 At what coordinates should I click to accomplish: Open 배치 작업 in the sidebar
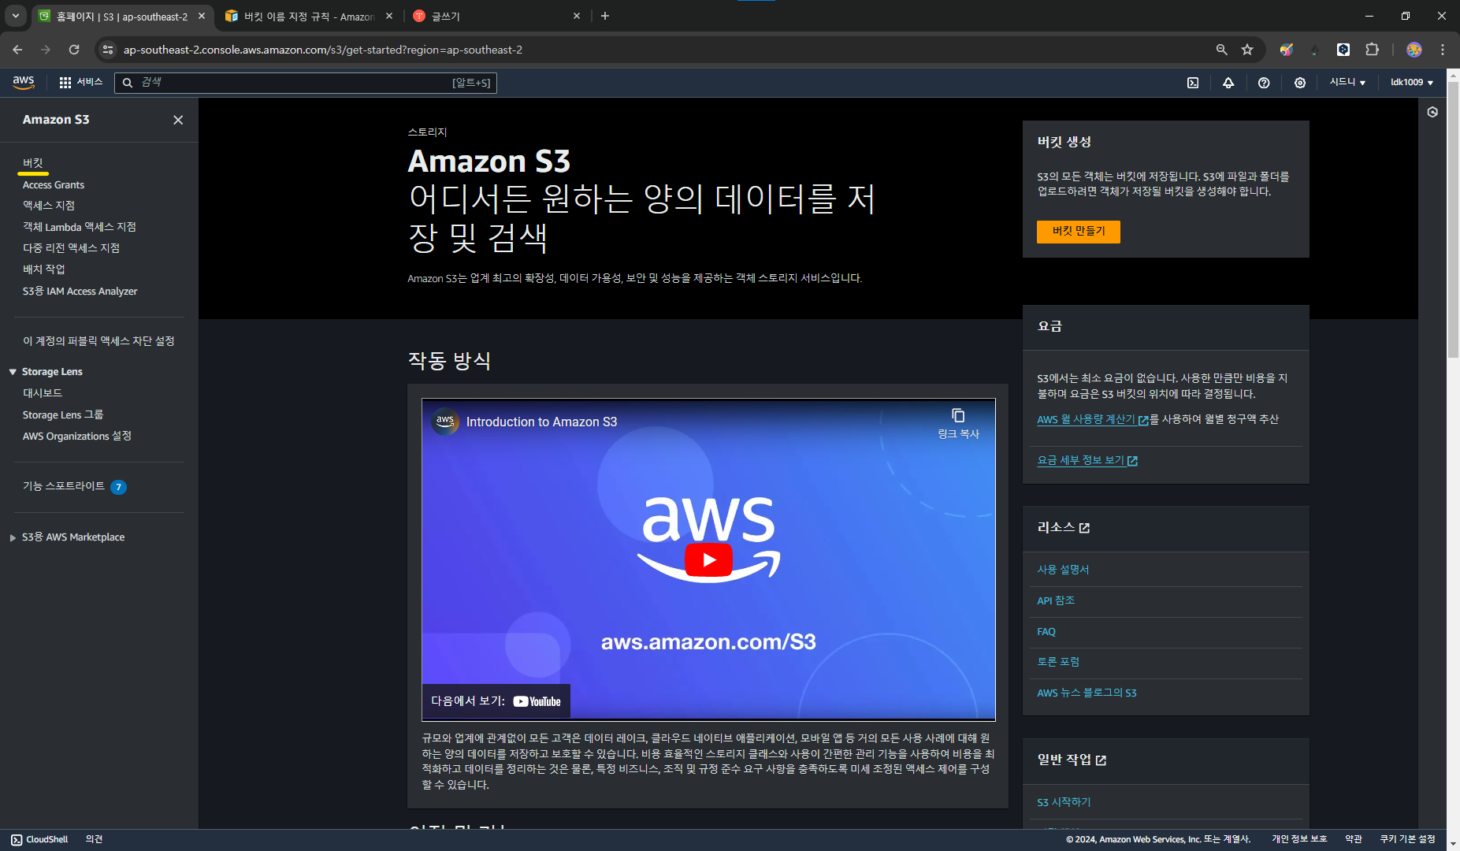(44, 269)
